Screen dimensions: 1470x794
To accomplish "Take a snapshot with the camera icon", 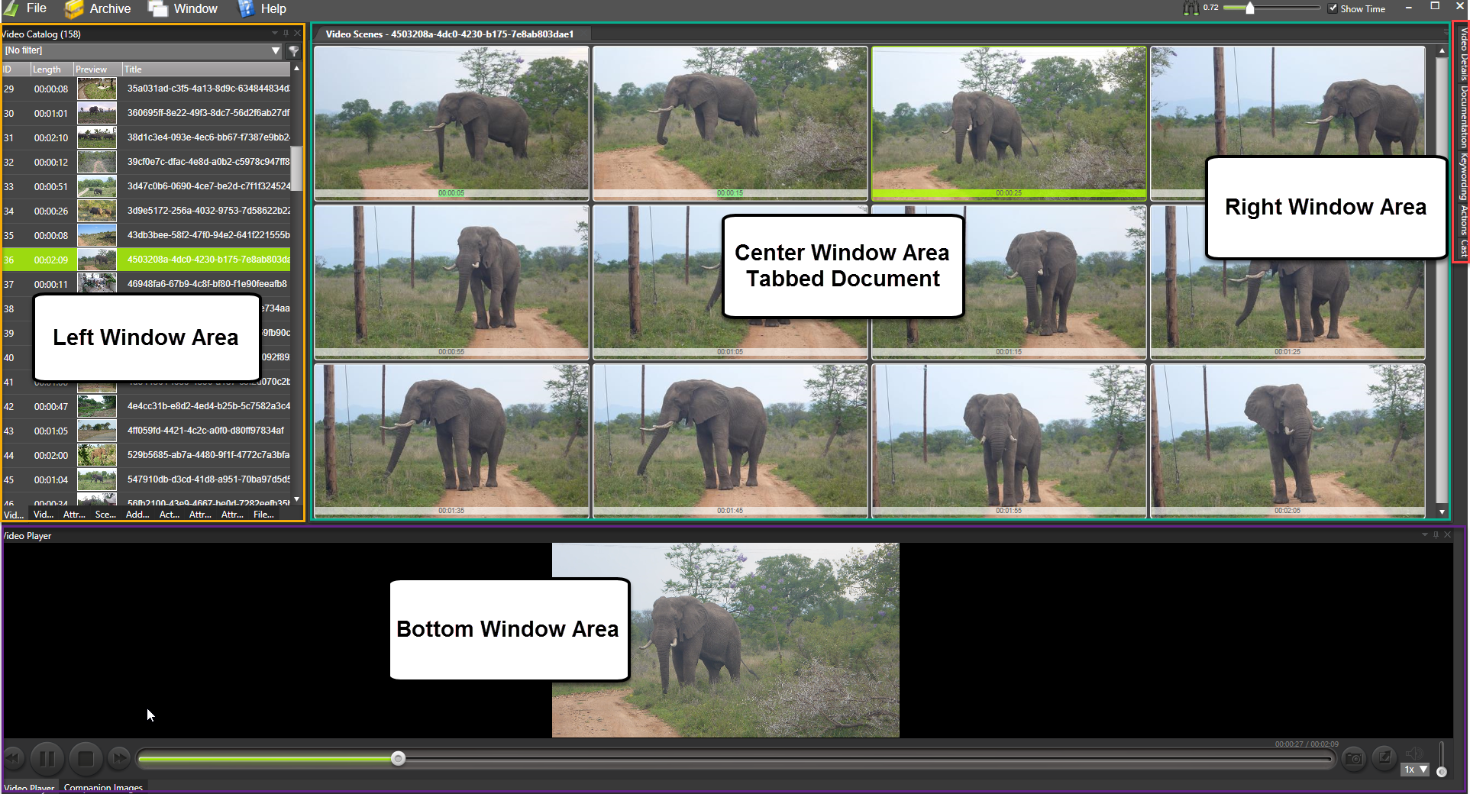I will 1354,758.
